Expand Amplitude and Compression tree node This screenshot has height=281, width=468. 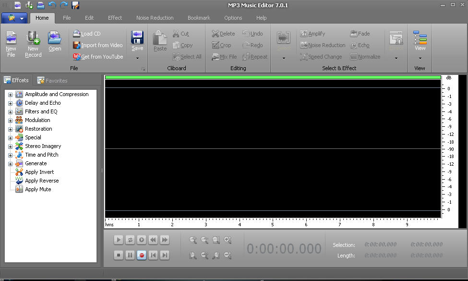tap(10, 95)
